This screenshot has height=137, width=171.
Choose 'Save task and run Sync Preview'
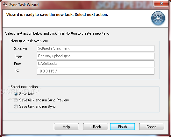pyautogui.click(x=16, y=100)
